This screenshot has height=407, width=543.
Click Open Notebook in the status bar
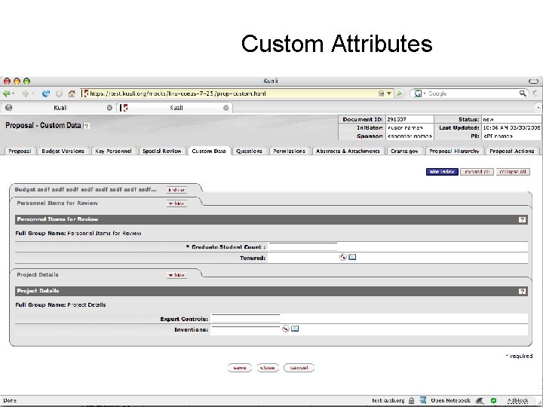point(450,400)
